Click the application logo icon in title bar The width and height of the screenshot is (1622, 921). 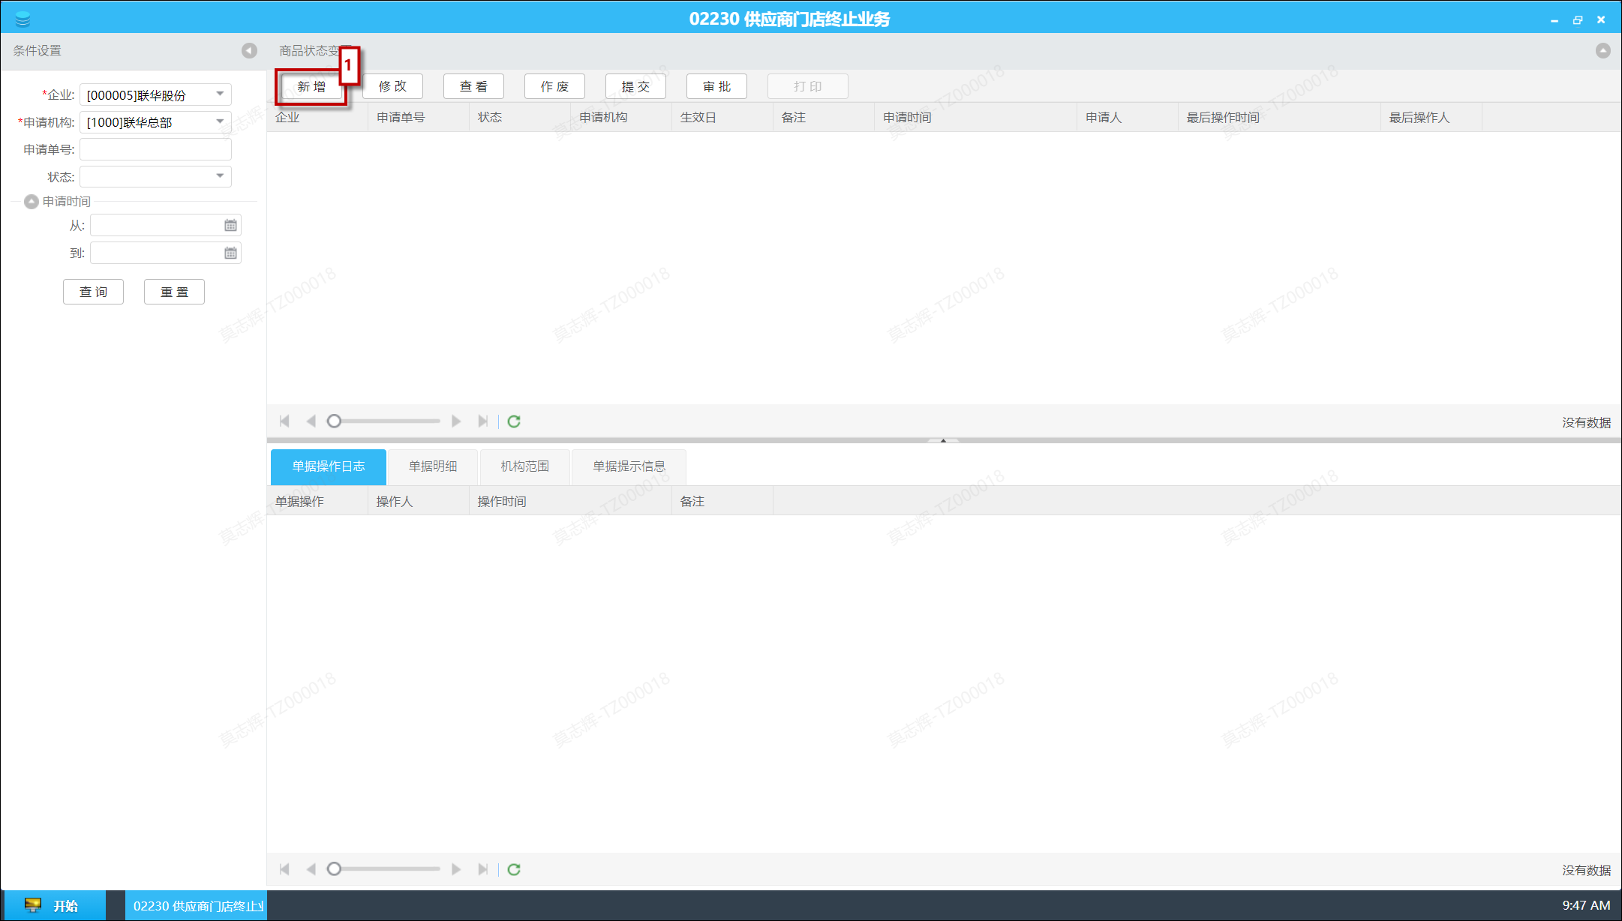click(x=23, y=19)
